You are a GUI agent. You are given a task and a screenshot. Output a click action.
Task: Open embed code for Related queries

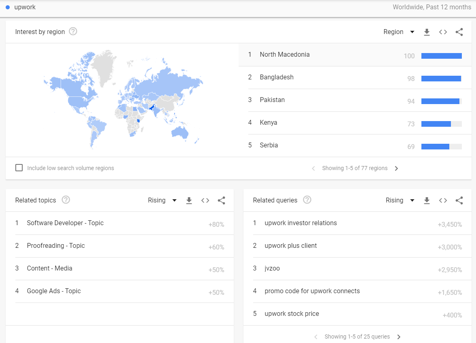[443, 200]
